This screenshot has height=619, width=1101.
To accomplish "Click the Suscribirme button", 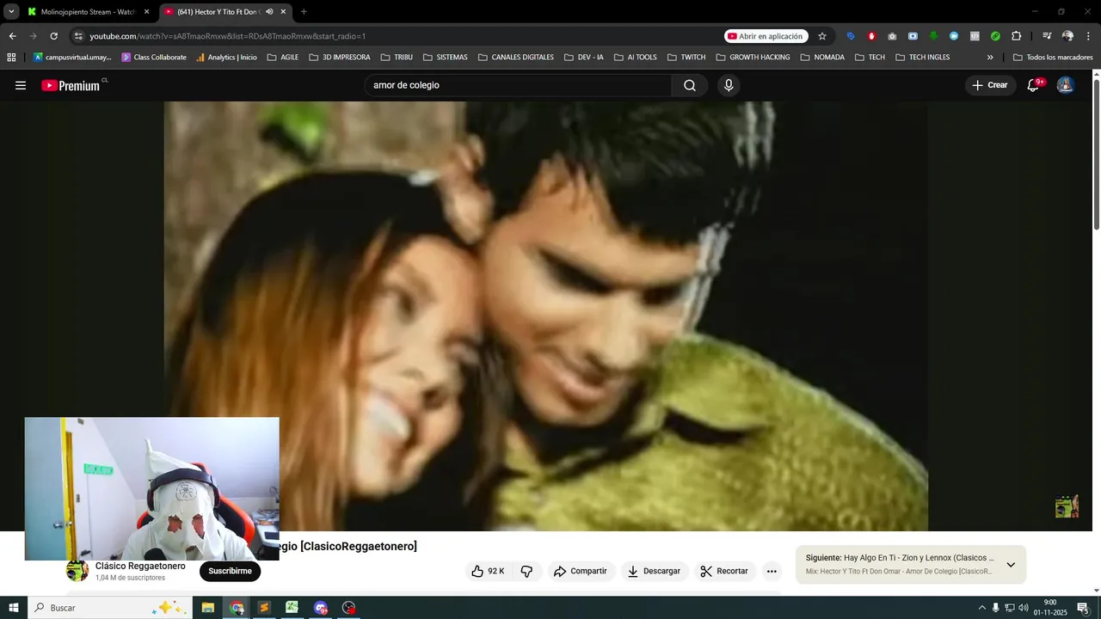I will click(x=230, y=571).
